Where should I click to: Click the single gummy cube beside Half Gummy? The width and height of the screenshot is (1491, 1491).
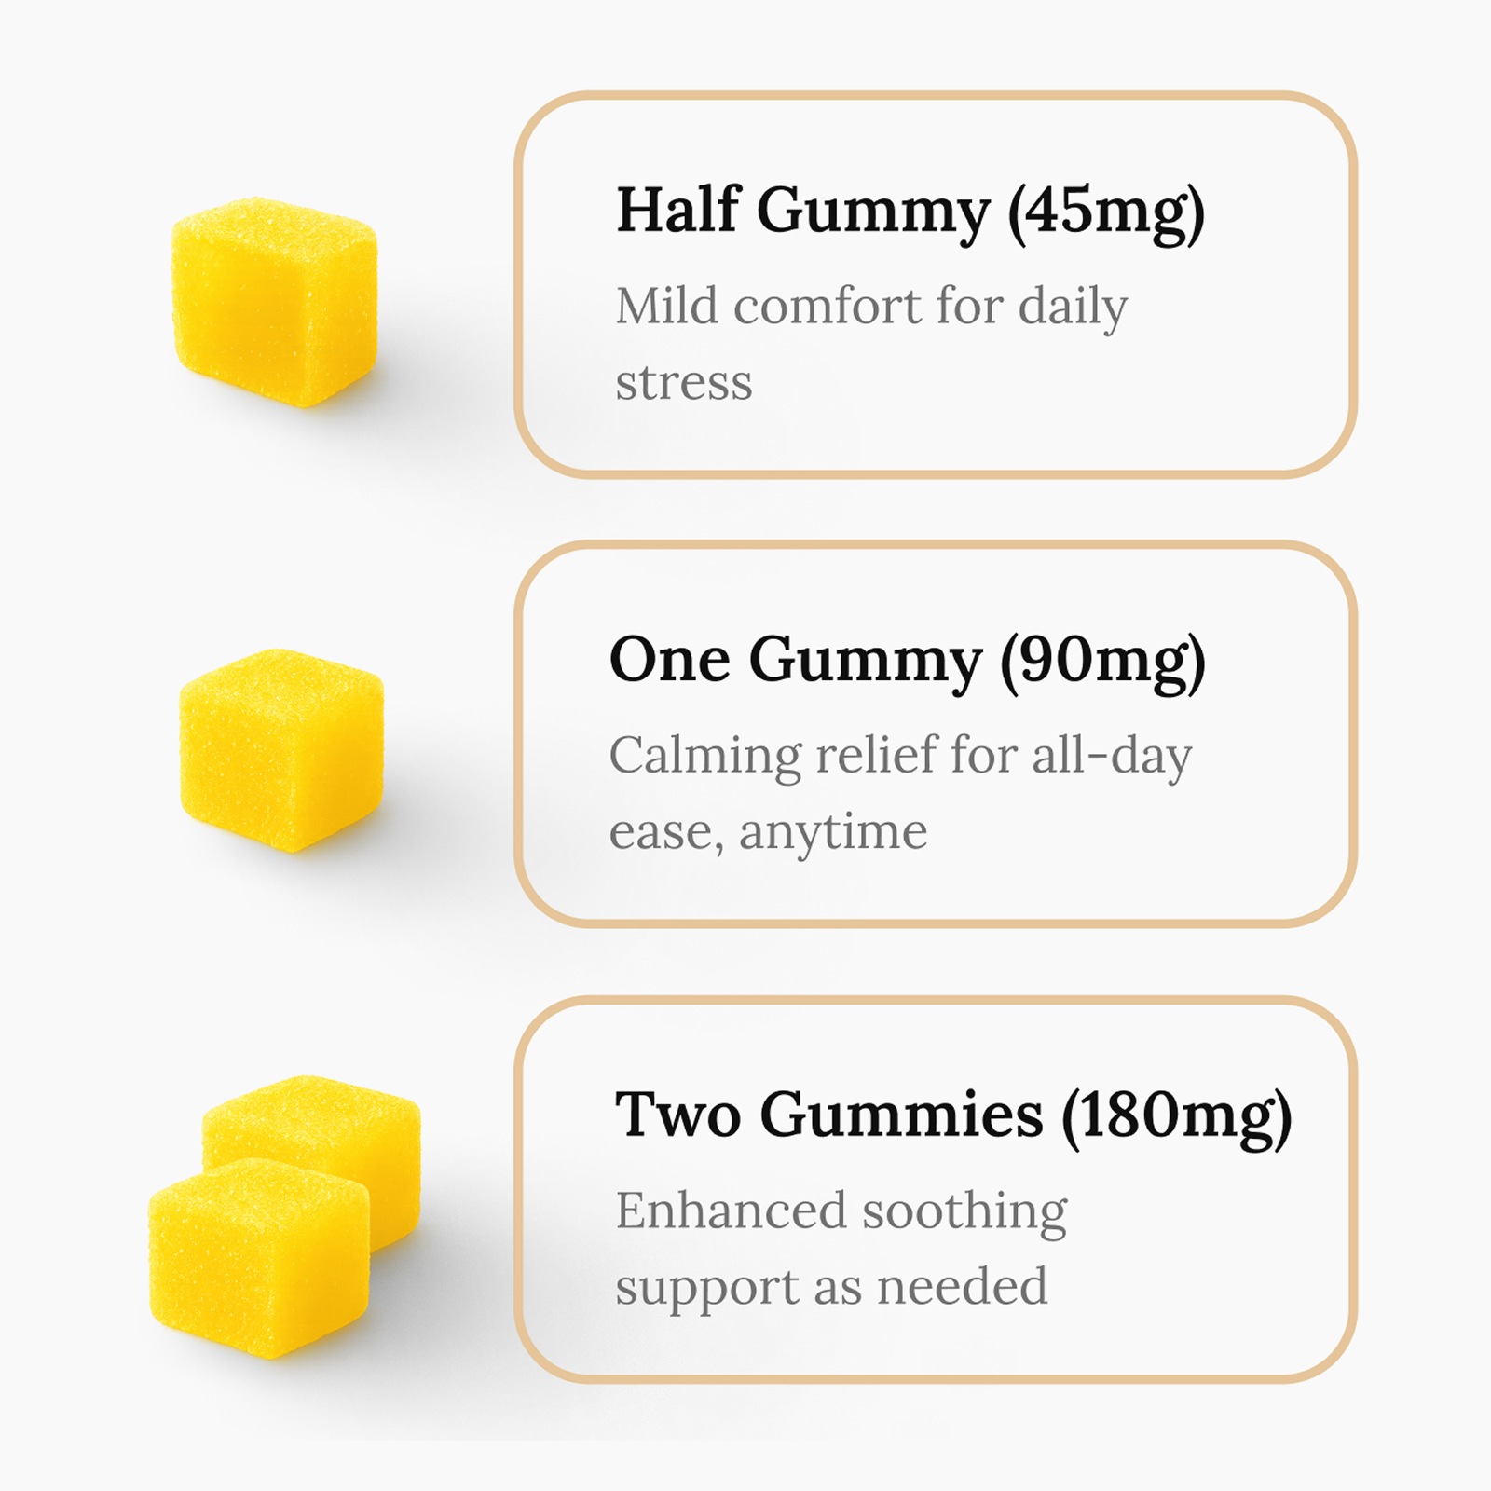coord(275,301)
